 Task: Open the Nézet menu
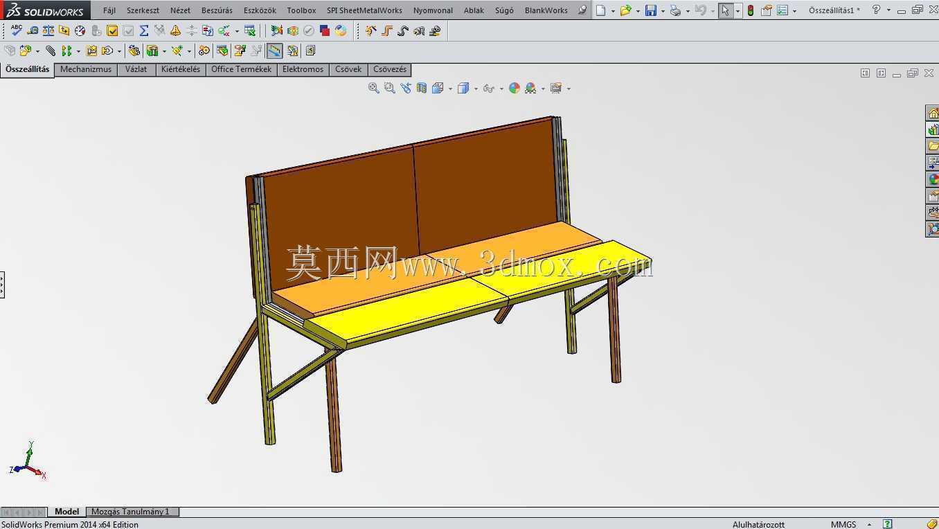click(x=180, y=10)
